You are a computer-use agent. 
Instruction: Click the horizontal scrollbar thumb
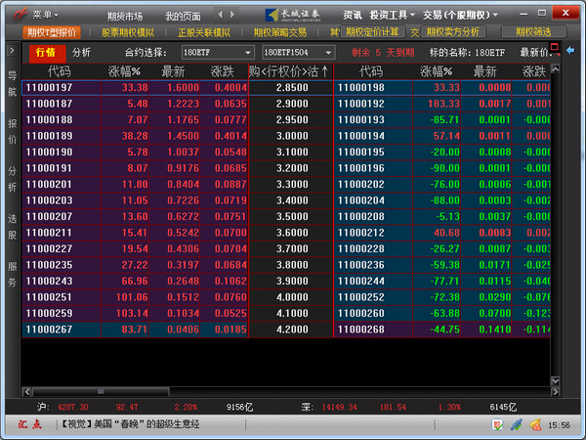[101, 392]
